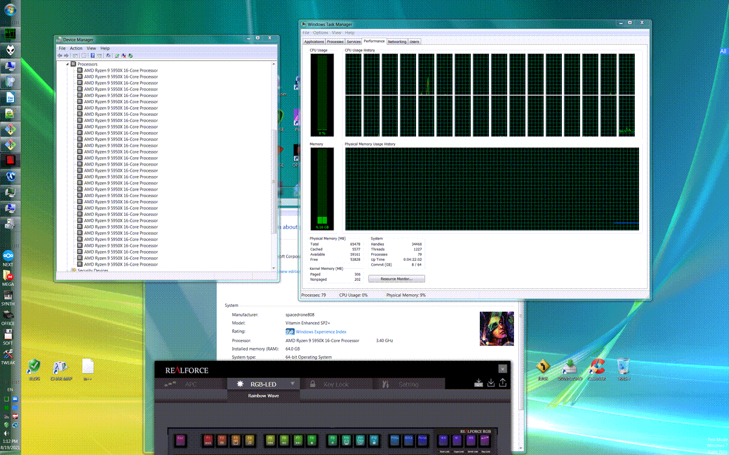Switch to Task Manager Applications tab

point(314,42)
